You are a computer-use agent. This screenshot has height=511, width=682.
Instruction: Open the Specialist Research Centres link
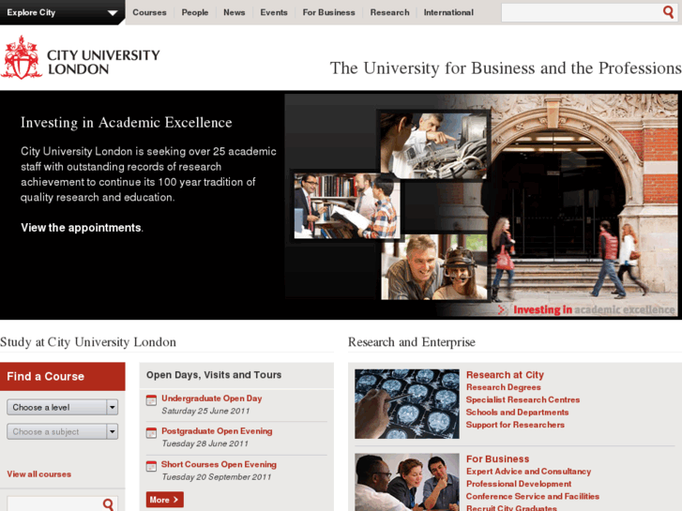(x=523, y=399)
